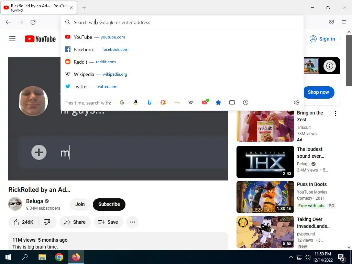This screenshot has width=352, height=264.
Task: Select the Reddit reddit.com suggestion
Action: 182,62
